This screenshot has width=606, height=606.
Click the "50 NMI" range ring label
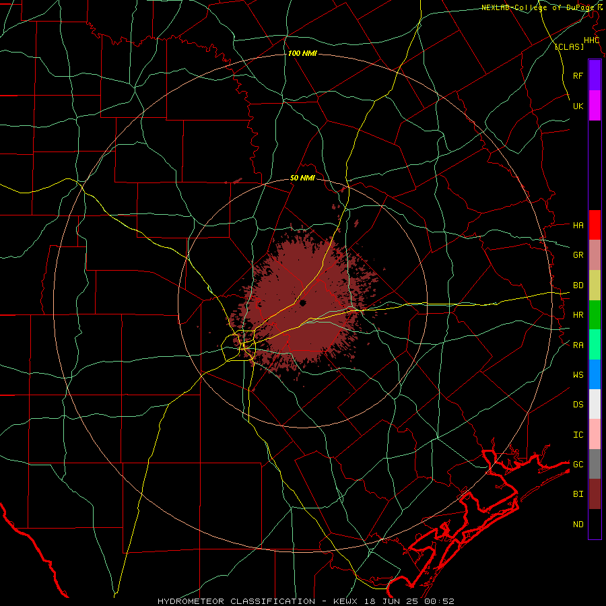click(302, 178)
